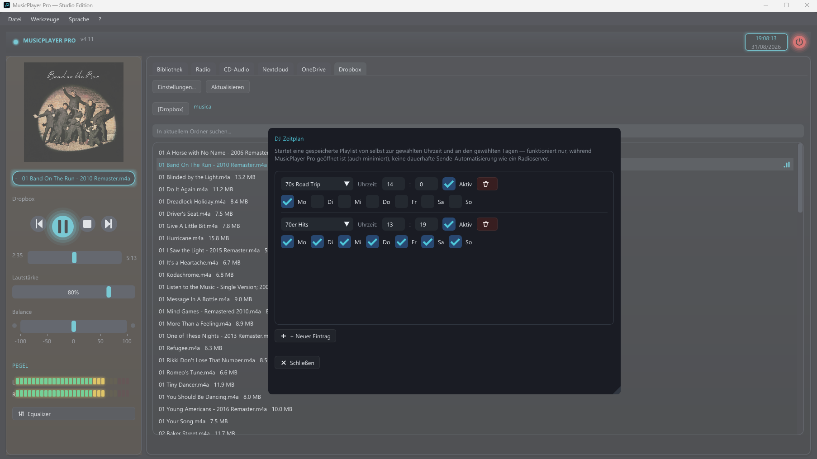This screenshot has height=459, width=817.
Task: Close the DJ-Zeitplan dialog with Schließen
Action: click(x=297, y=363)
